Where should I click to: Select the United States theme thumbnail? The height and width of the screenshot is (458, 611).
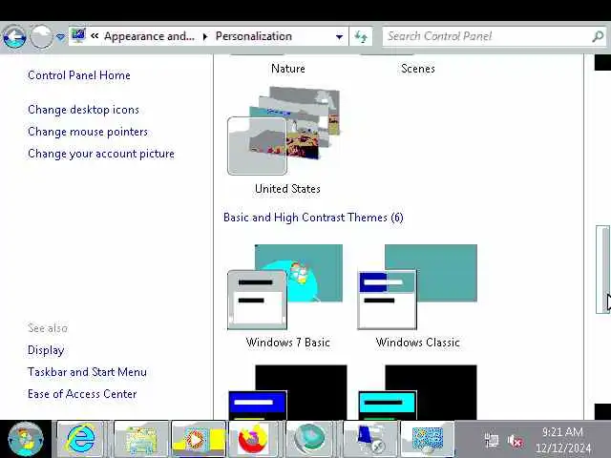point(284,131)
